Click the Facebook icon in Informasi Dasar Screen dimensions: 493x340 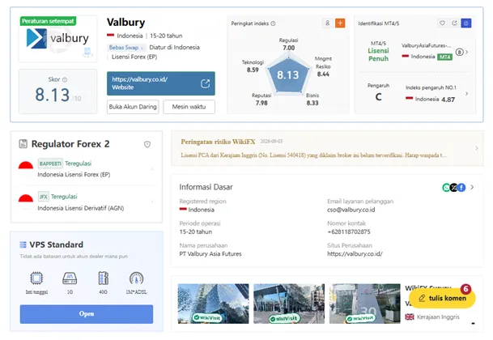(461, 188)
